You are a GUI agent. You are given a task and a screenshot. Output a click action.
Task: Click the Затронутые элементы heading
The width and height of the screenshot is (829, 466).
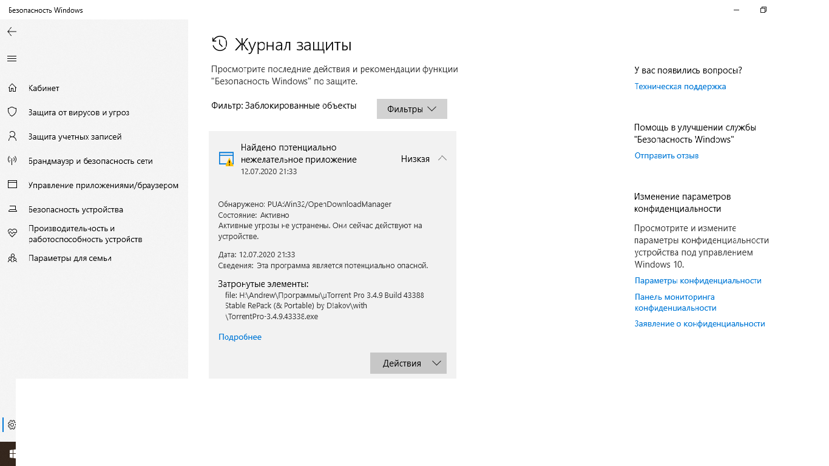(263, 284)
